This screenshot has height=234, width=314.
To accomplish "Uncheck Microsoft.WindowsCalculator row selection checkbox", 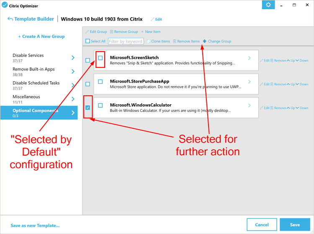I will tap(88, 108).
